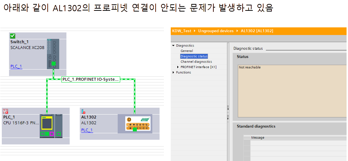Click the CPU 1516F-3 PN... type label
This screenshot has width=348, height=161.
[21, 123]
